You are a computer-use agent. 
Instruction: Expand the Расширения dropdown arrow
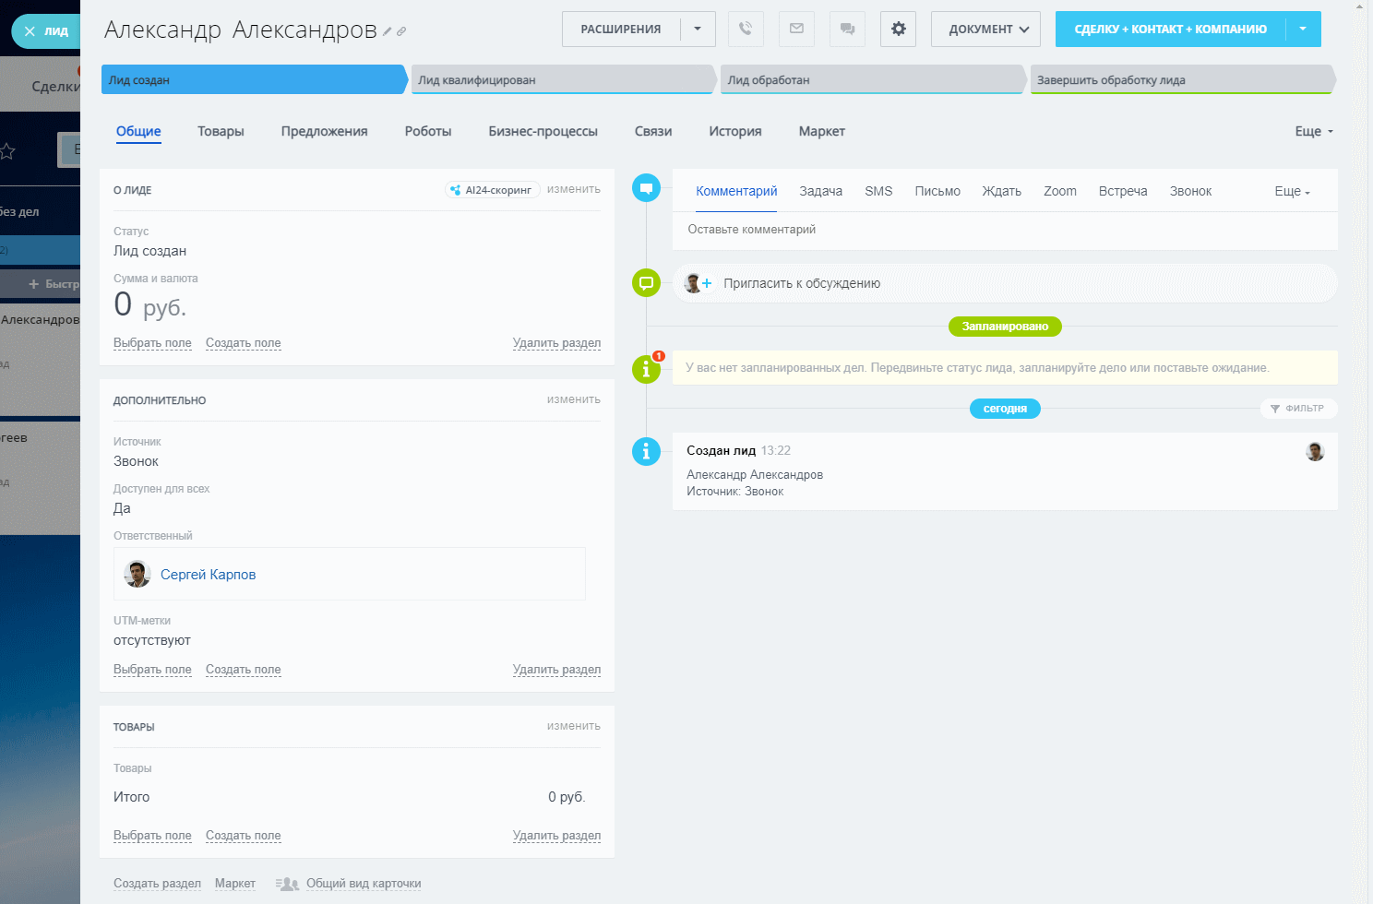[x=698, y=29]
